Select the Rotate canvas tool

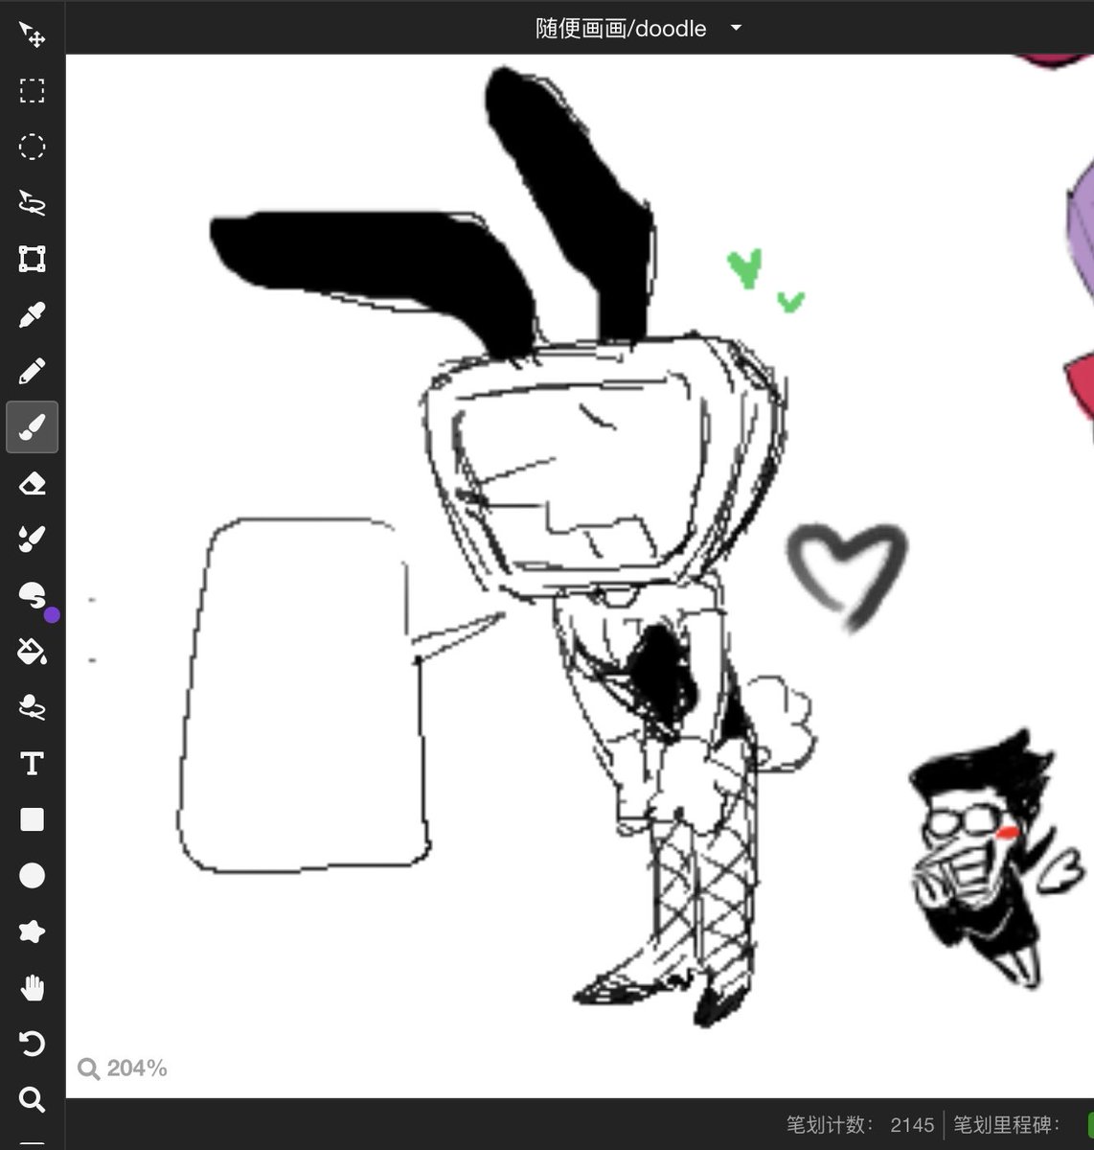coord(32,1044)
